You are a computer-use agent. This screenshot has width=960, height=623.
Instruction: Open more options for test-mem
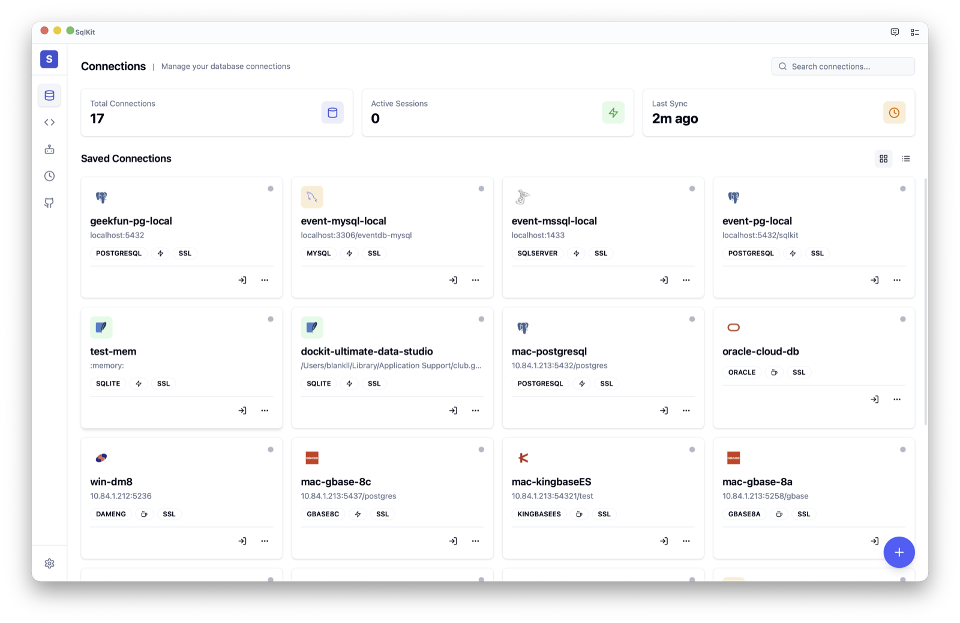tap(265, 411)
